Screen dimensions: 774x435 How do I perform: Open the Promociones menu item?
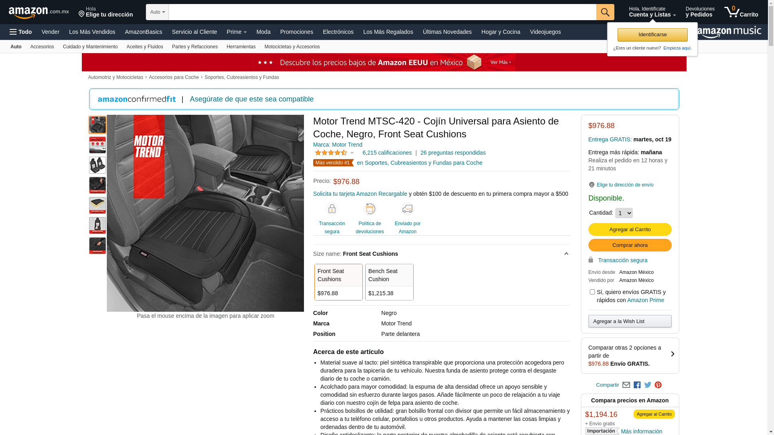296,32
